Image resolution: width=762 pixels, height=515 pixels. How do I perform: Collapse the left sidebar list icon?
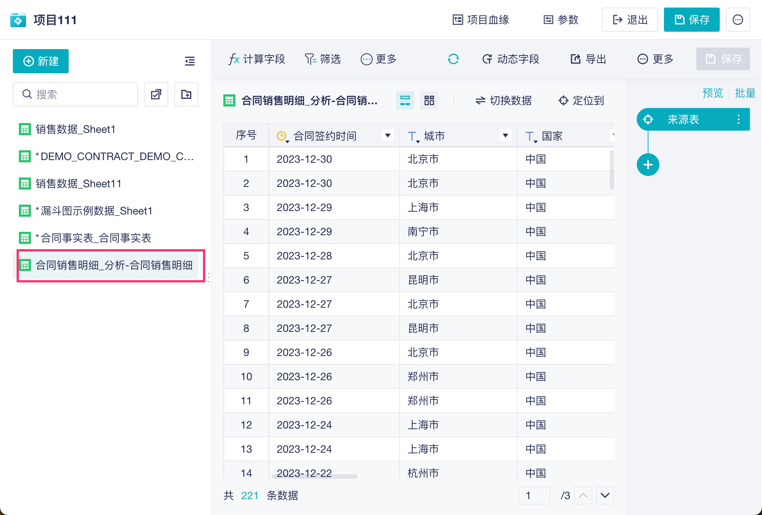point(189,61)
